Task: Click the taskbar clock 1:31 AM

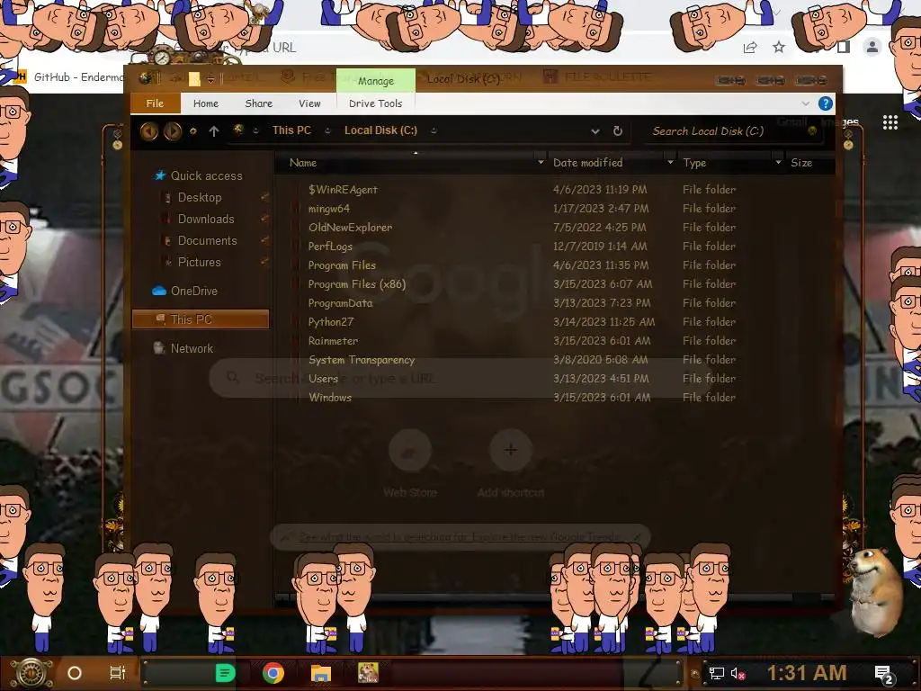Action: (806, 673)
